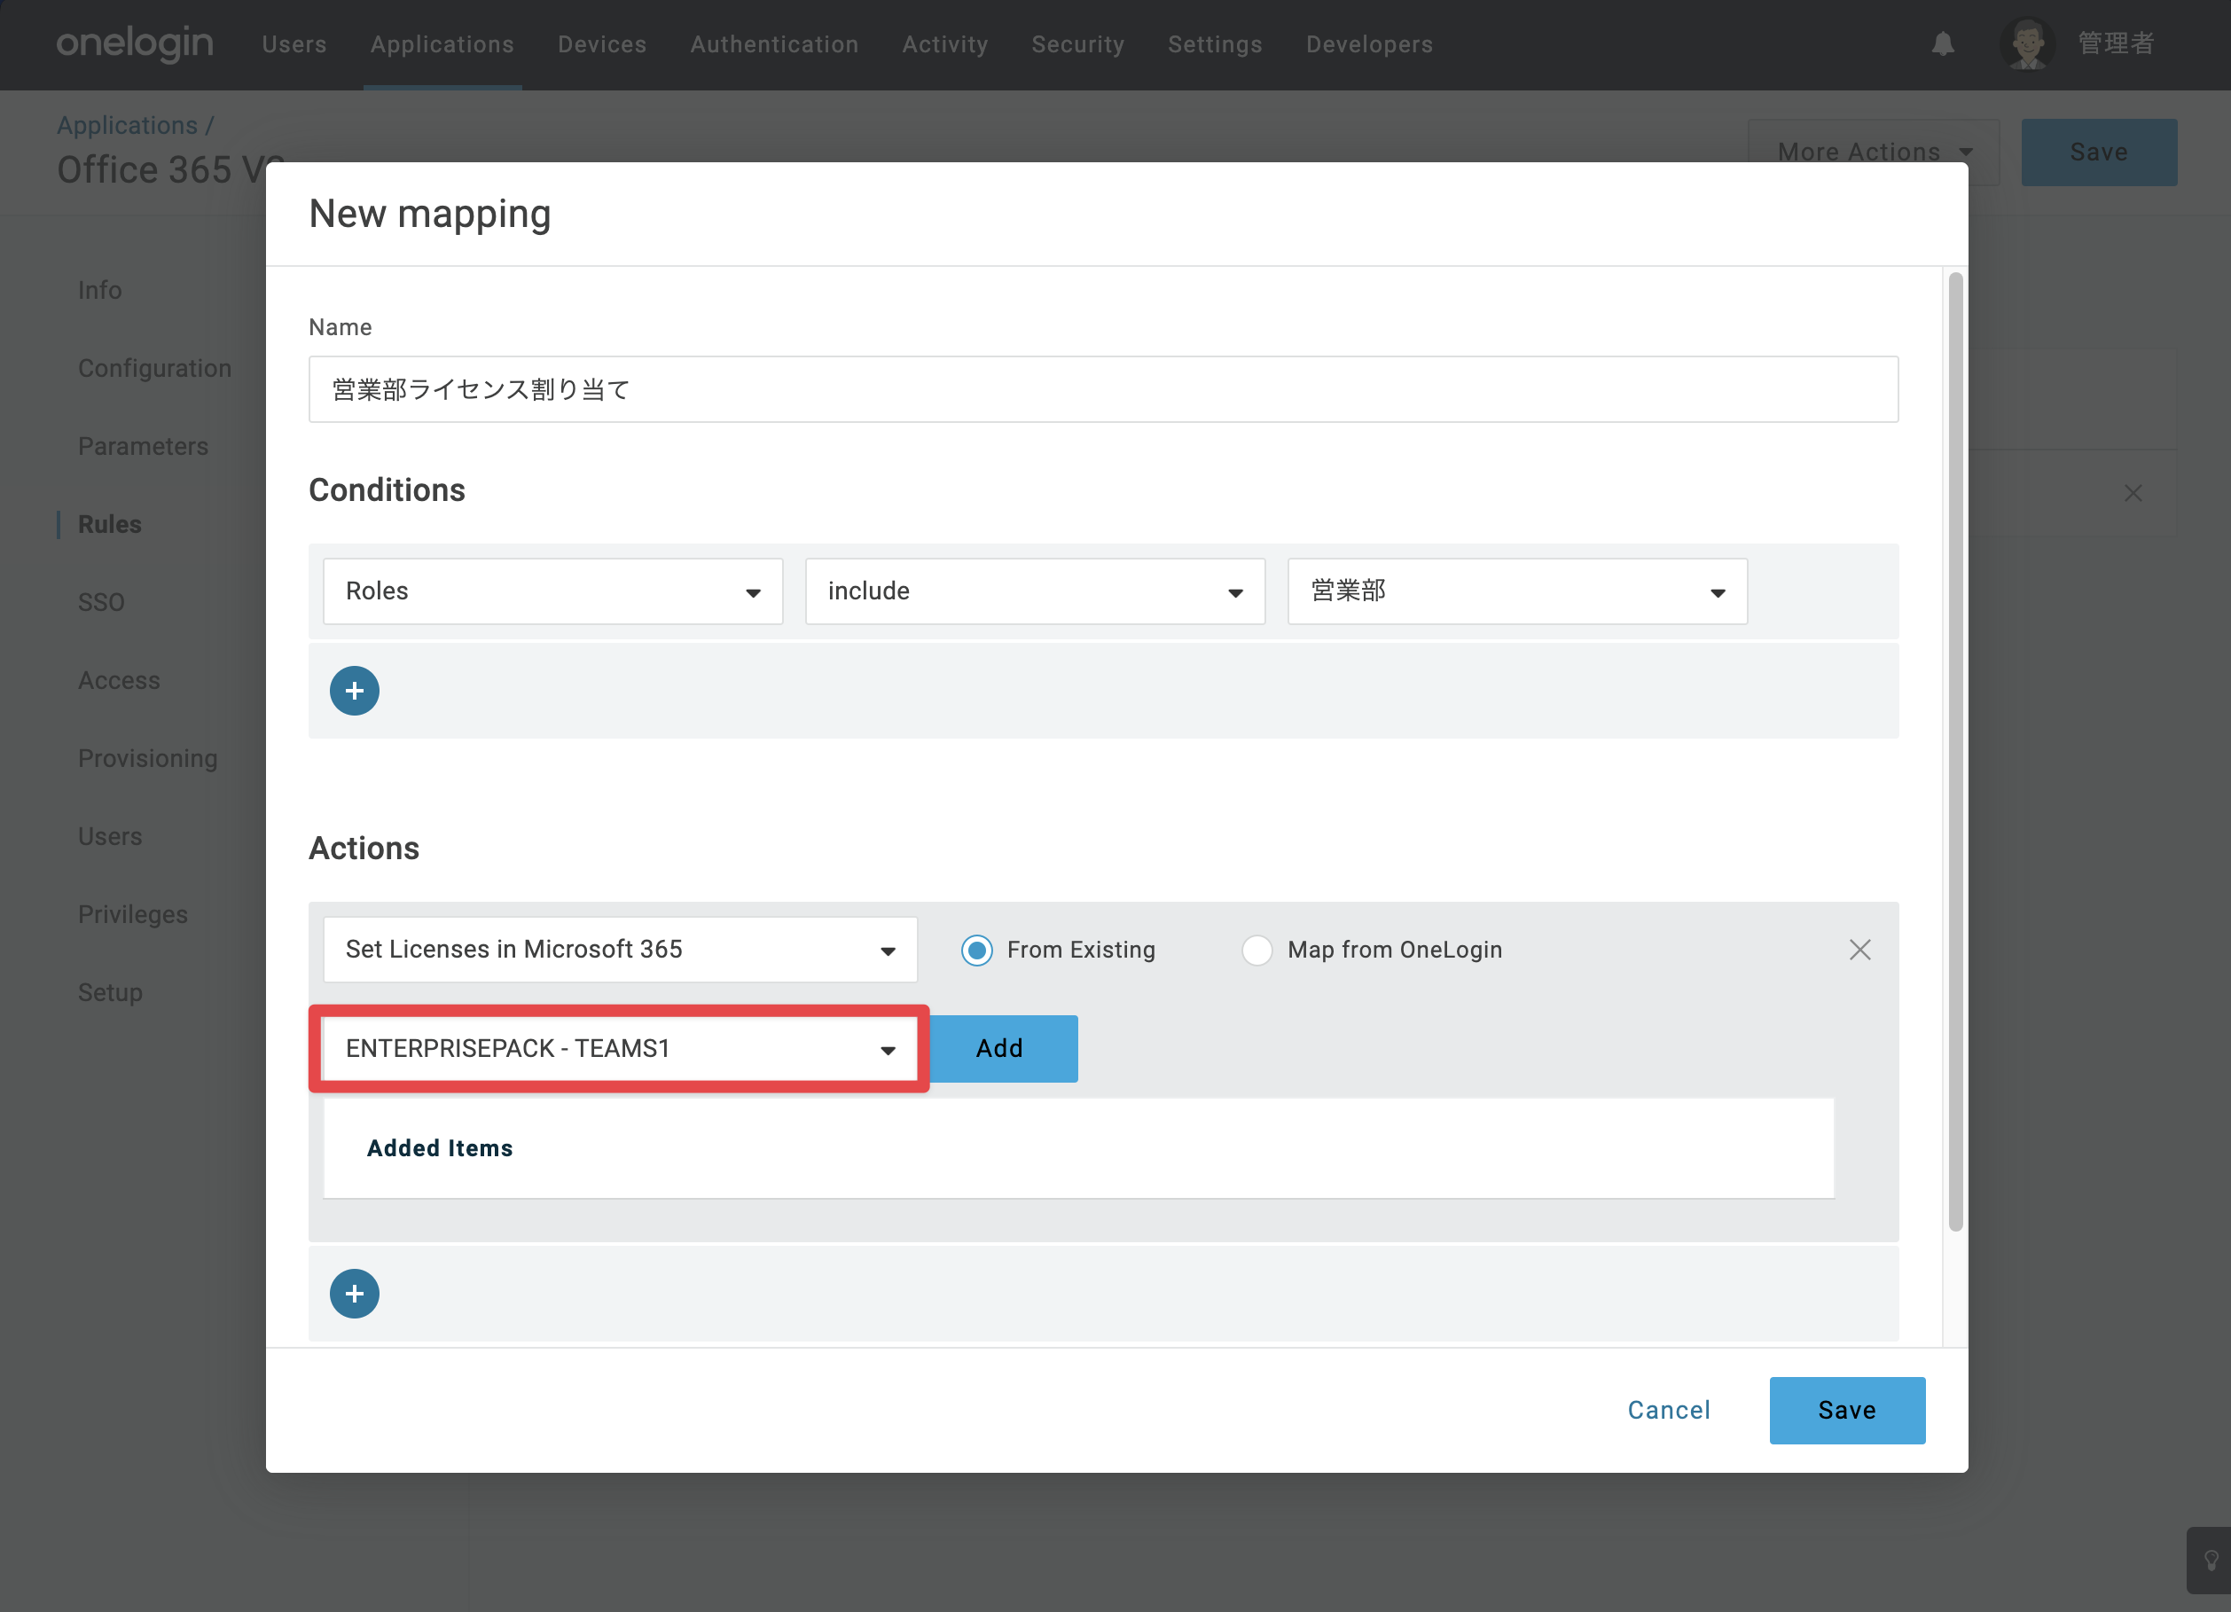Switch to the Users sidebar tab
The image size is (2231, 1612).
click(x=110, y=836)
